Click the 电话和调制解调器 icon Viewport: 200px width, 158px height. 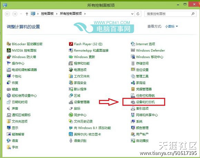tap(9, 70)
